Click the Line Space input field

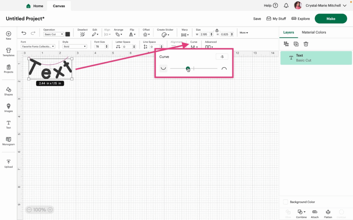click(155, 46)
